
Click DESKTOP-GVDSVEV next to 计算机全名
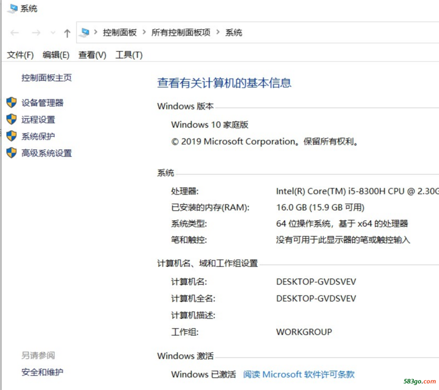(x=316, y=298)
